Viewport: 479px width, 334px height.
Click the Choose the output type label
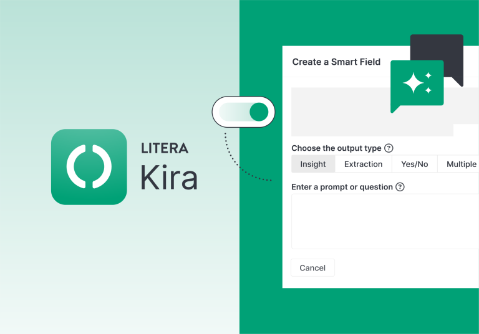pos(336,148)
